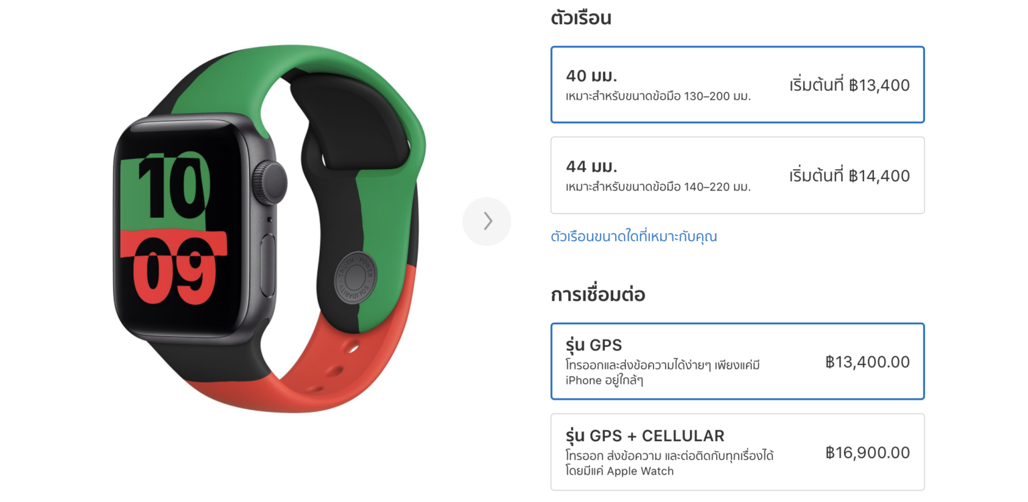
Task: Select the รุ่น GPS connectivity option
Action: click(x=738, y=362)
